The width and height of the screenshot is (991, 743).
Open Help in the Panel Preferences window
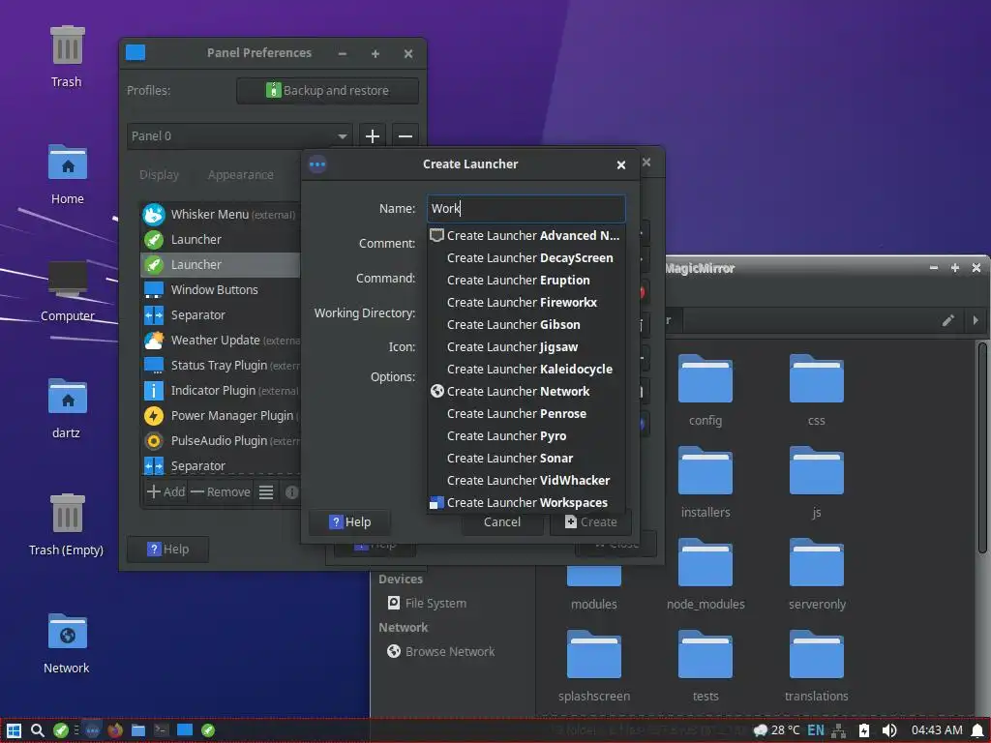click(x=167, y=550)
